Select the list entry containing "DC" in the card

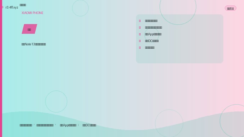152,41
